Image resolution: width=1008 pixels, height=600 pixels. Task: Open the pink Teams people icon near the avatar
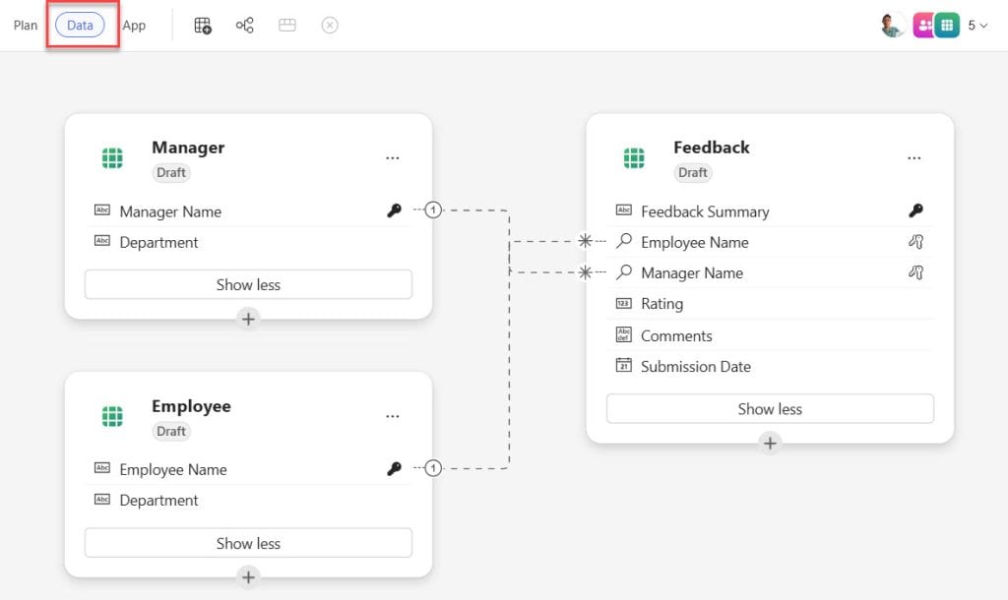pos(921,24)
